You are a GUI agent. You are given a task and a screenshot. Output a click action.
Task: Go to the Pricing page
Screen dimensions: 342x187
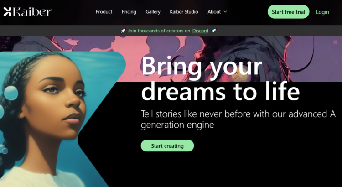click(x=129, y=12)
